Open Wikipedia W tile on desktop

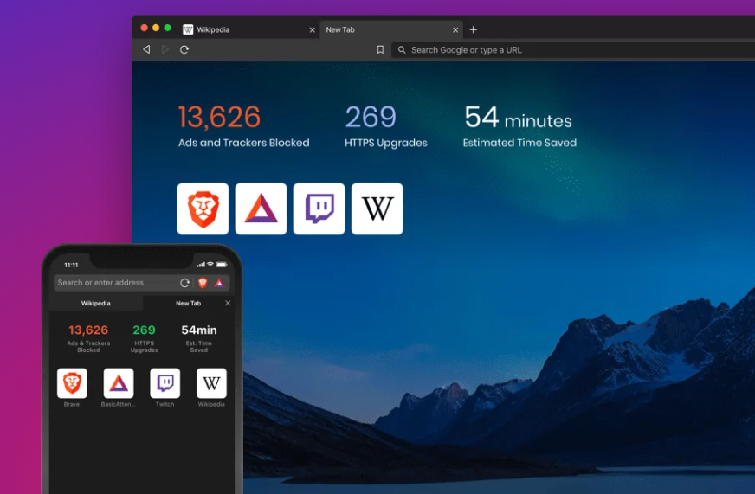coord(377,209)
